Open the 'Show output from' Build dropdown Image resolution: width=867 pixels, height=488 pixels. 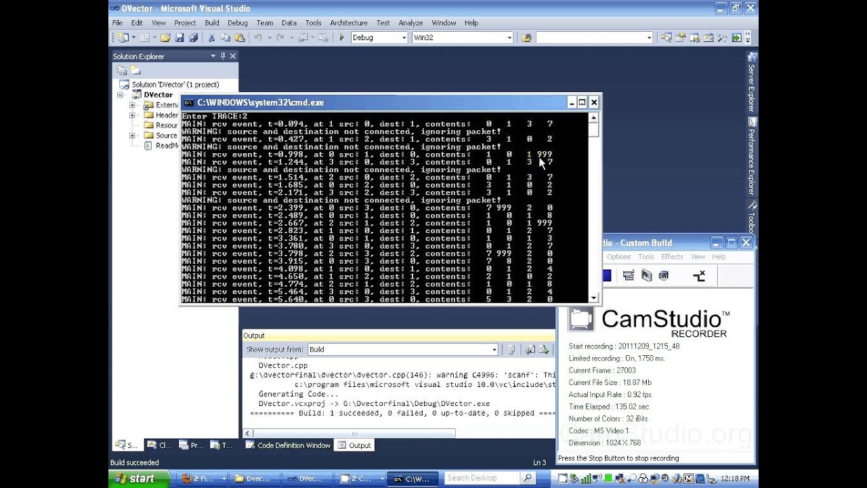494,350
